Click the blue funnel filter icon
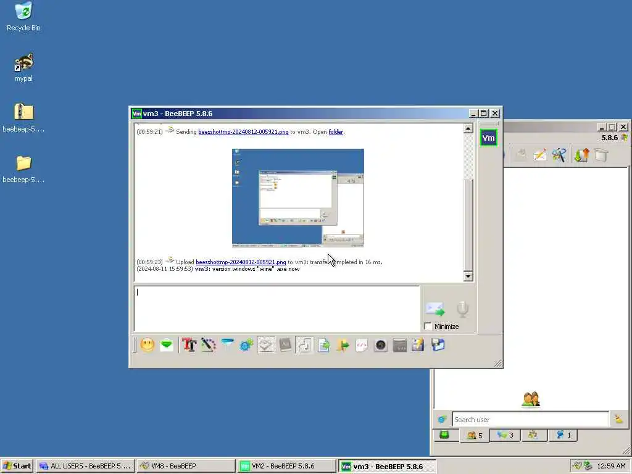Image resolution: width=632 pixels, height=474 pixels. (228, 344)
